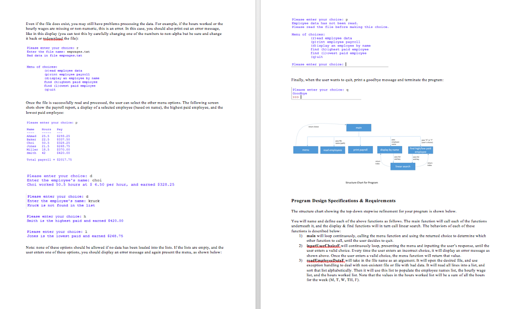Click the return choice arrow label
The height and width of the screenshot is (309, 511).
(313, 127)
